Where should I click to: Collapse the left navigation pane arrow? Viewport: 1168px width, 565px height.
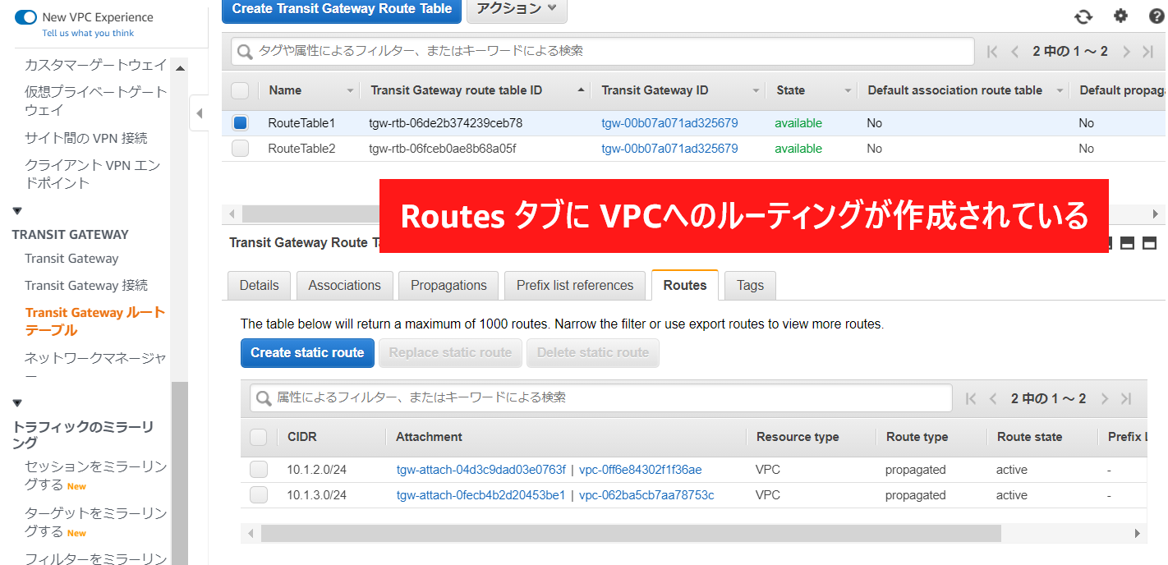click(199, 113)
